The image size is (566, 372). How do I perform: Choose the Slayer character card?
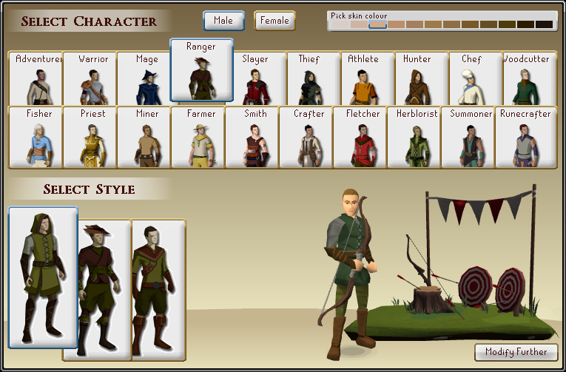tap(260, 79)
